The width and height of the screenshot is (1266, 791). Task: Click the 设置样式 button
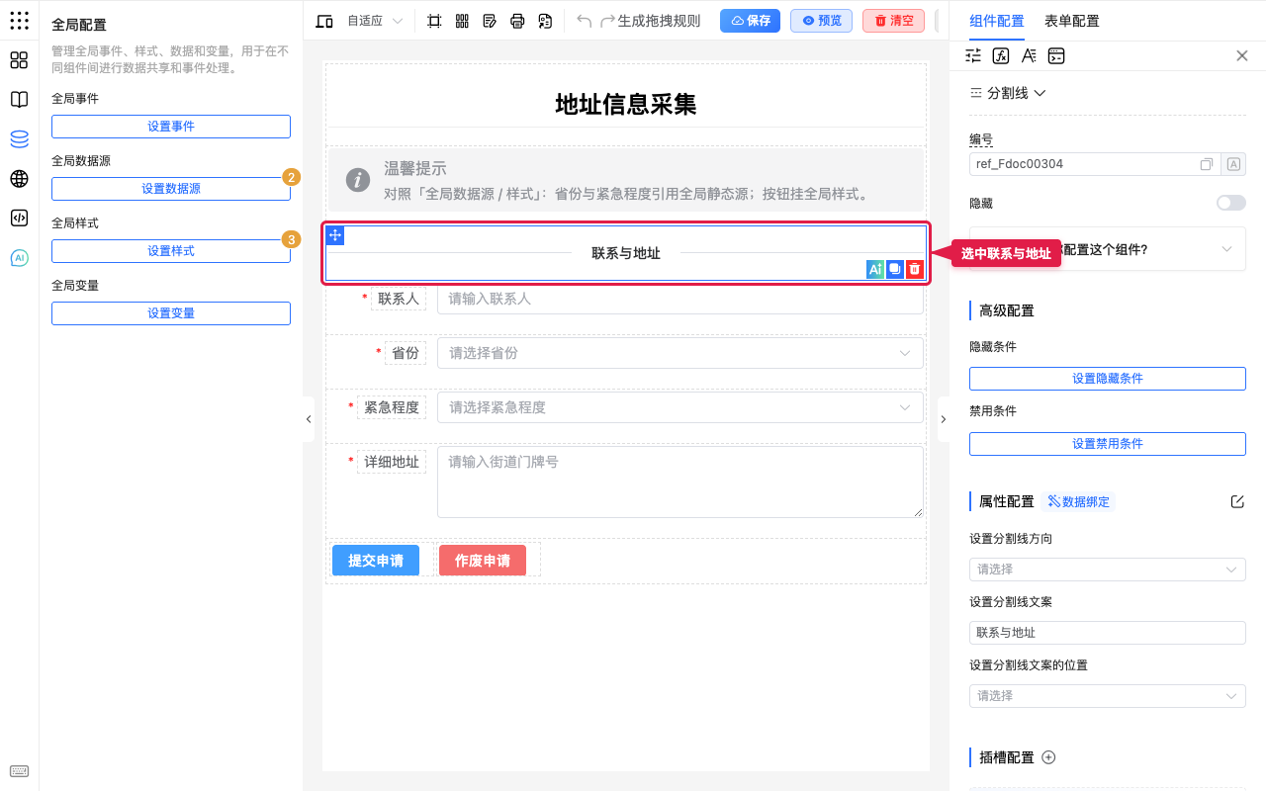point(171,251)
